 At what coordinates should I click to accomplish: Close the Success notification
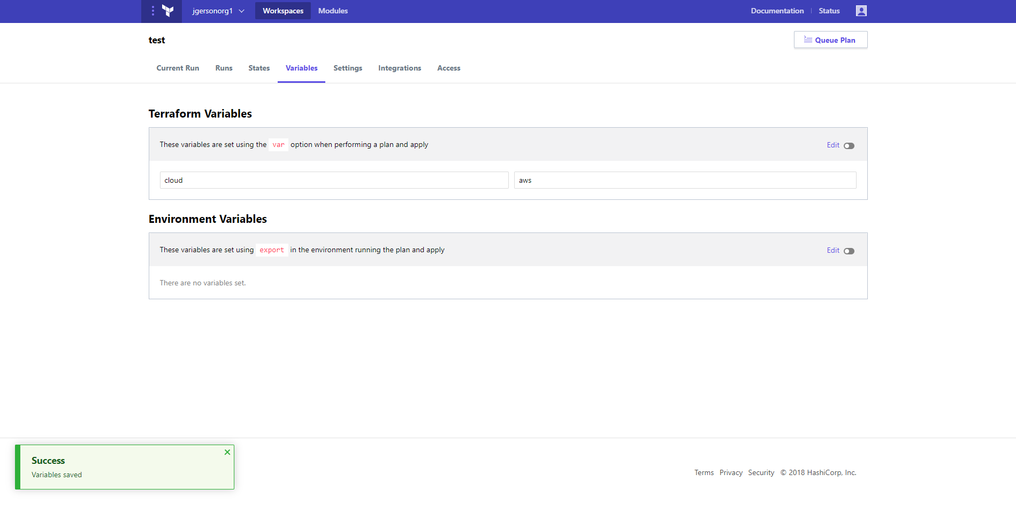coord(227,452)
